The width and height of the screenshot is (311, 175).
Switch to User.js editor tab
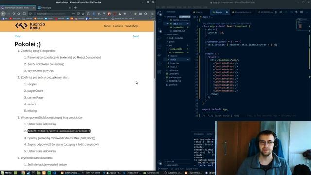[x=201, y=12]
